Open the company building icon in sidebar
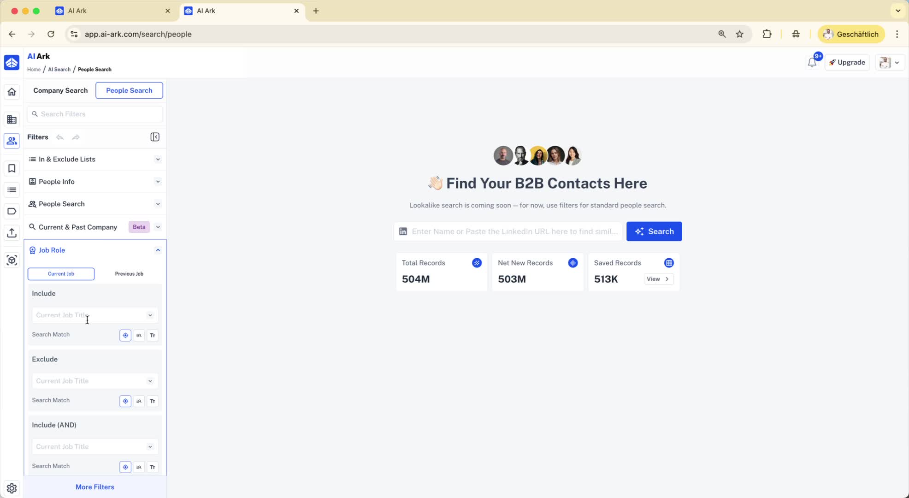The height and width of the screenshot is (498, 909). (x=12, y=119)
